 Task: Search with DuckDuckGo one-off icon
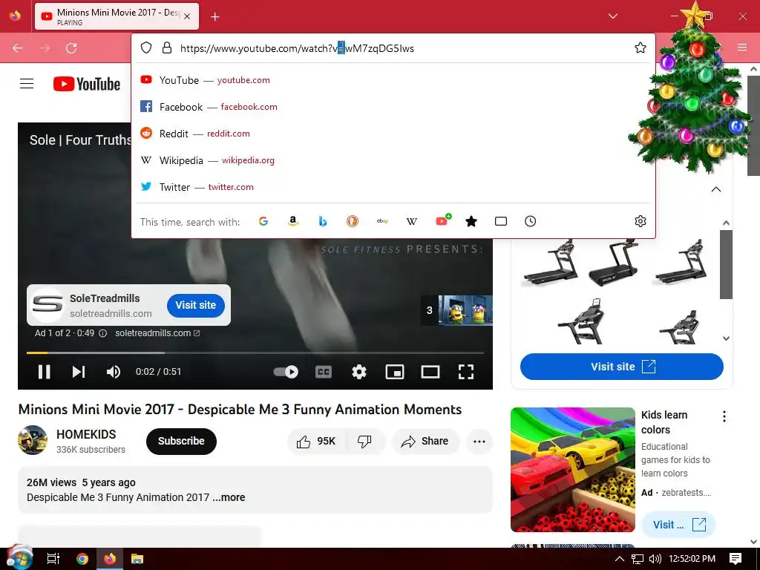[353, 221]
